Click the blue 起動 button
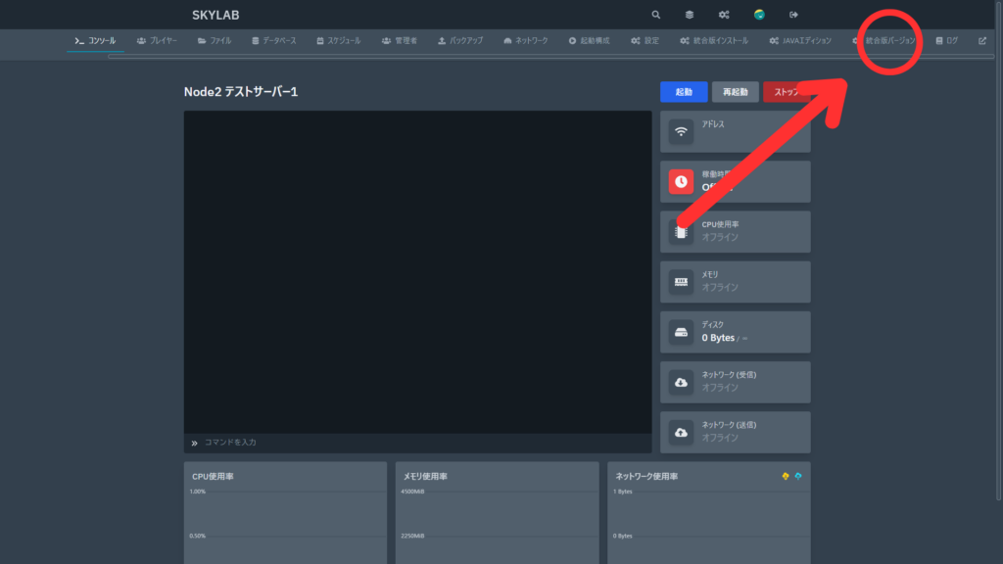 tap(684, 92)
